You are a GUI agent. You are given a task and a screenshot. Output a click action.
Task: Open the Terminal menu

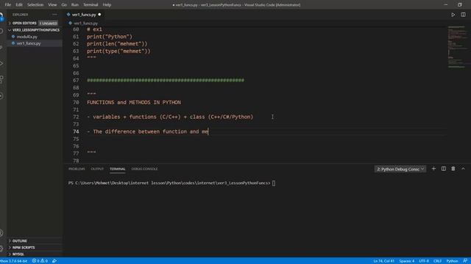[91, 5]
